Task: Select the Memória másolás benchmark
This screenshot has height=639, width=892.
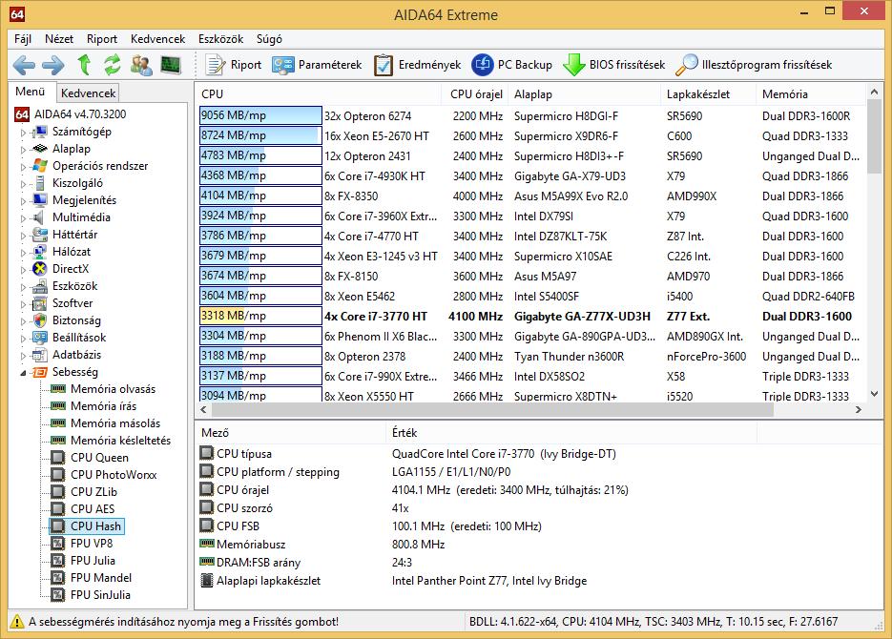Action: click(x=115, y=423)
